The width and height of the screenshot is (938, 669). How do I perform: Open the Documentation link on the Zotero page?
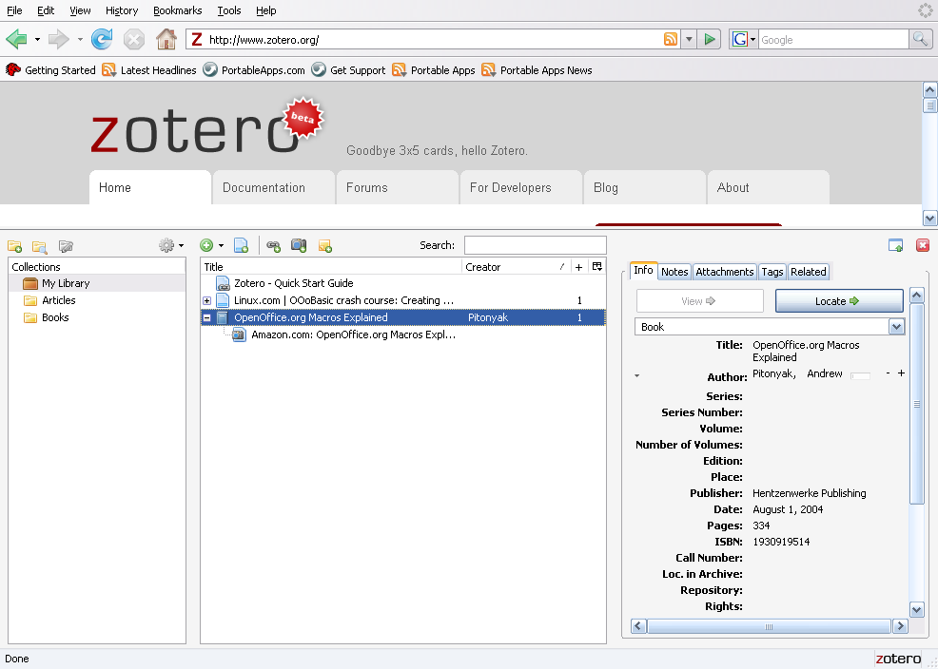point(264,187)
